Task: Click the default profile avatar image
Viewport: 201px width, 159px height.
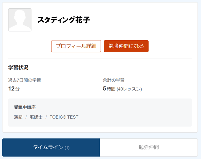Action: click(20, 20)
